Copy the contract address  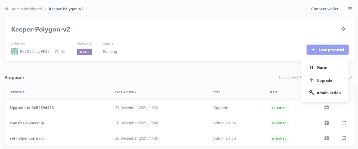click(x=56, y=51)
